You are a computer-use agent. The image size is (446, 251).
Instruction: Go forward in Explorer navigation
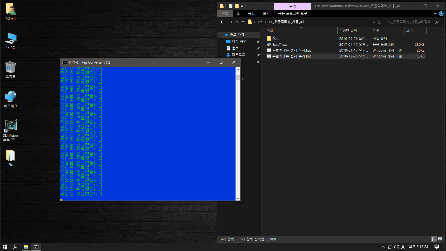(231, 22)
